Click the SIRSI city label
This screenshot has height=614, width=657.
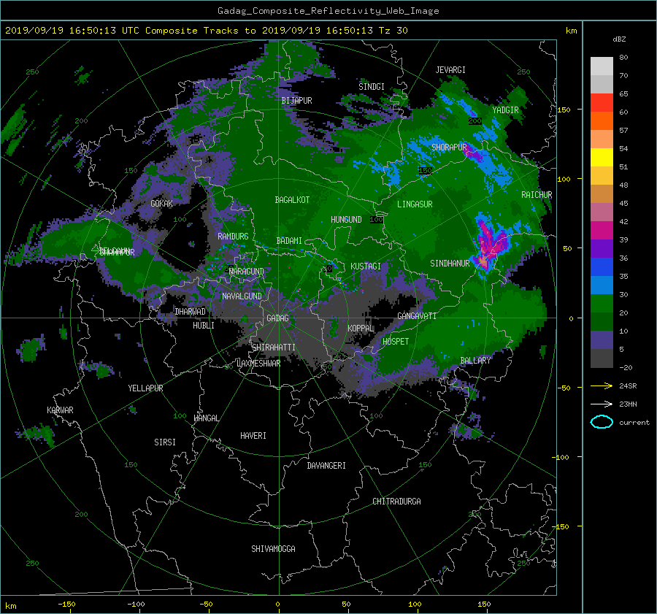click(x=165, y=442)
